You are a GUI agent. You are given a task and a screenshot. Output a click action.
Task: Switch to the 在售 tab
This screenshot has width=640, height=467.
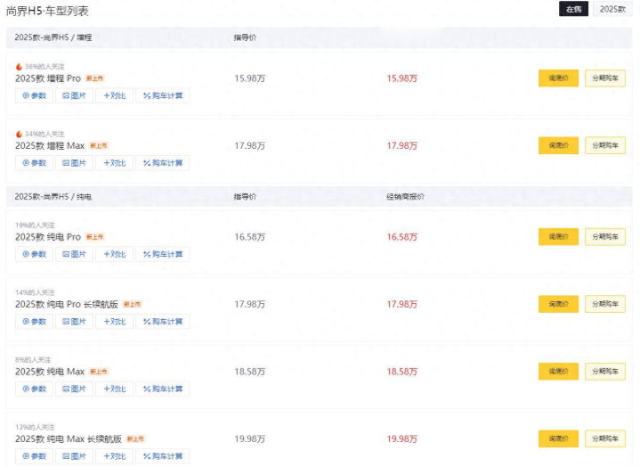tap(571, 9)
